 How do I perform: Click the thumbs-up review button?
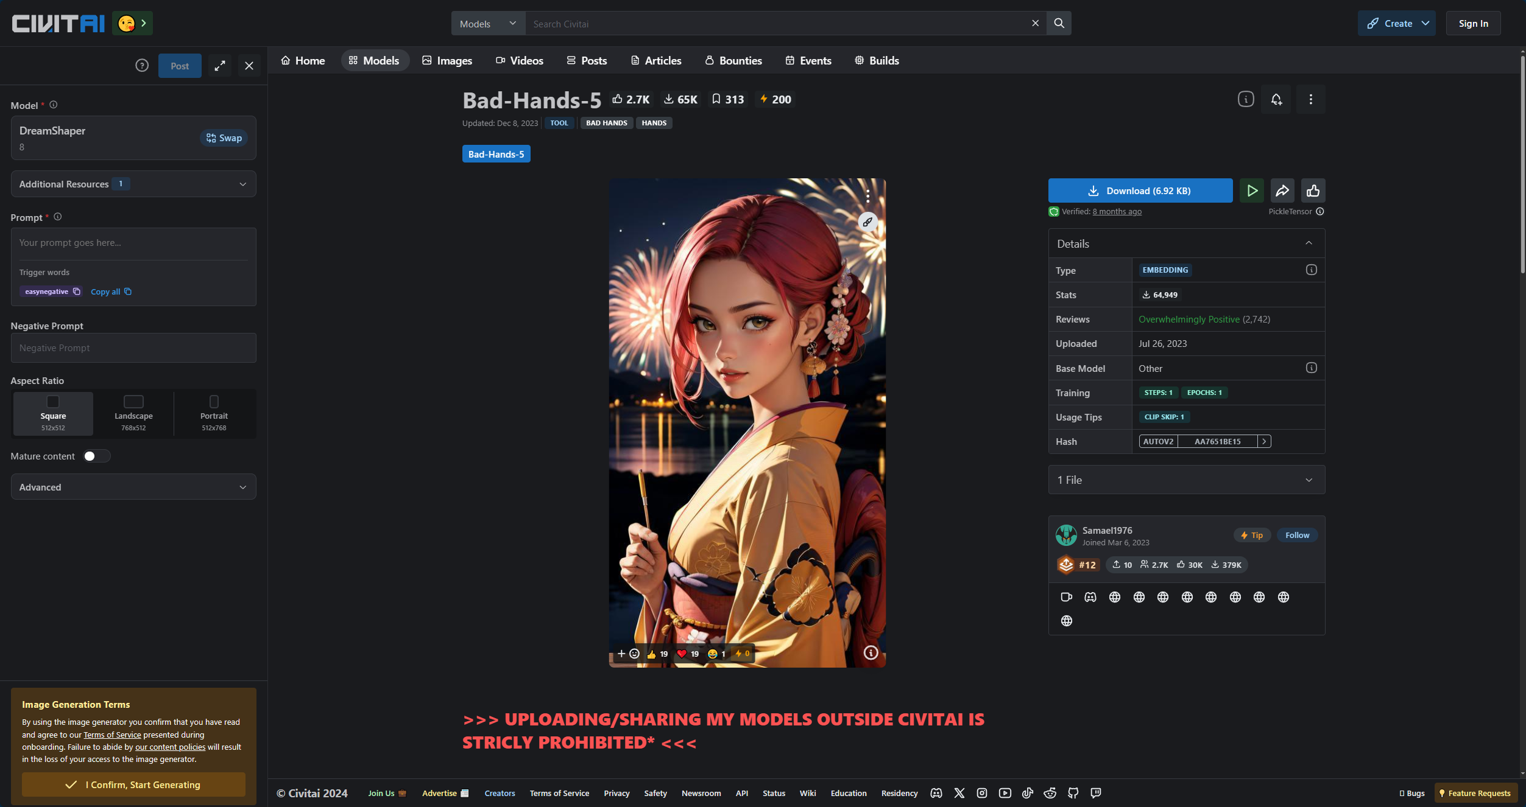1313,190
